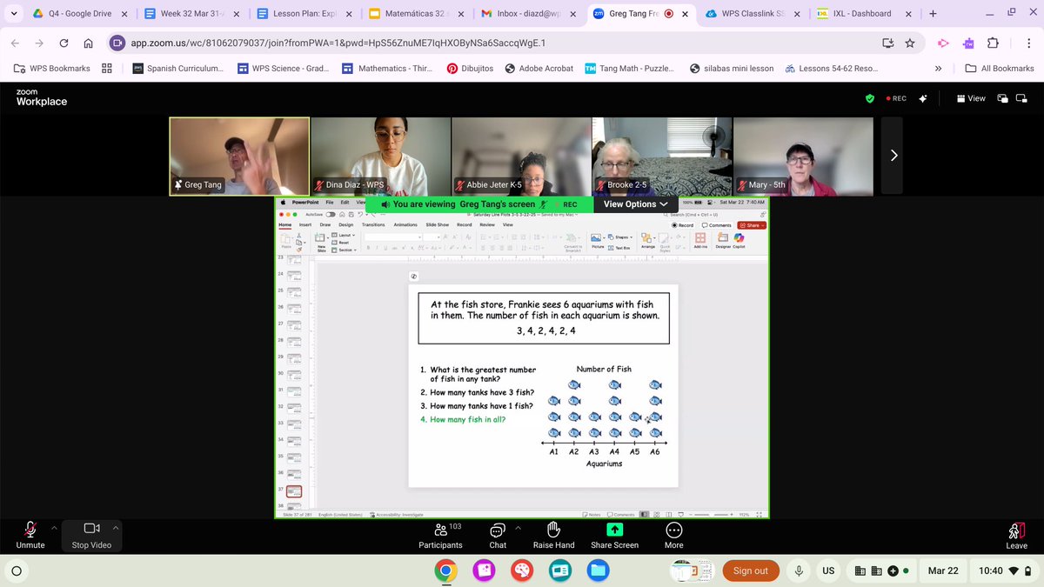Open the View Options dropdown
Screen dimensions: 1044x587
pyautogui.click(x=635, y=204)
